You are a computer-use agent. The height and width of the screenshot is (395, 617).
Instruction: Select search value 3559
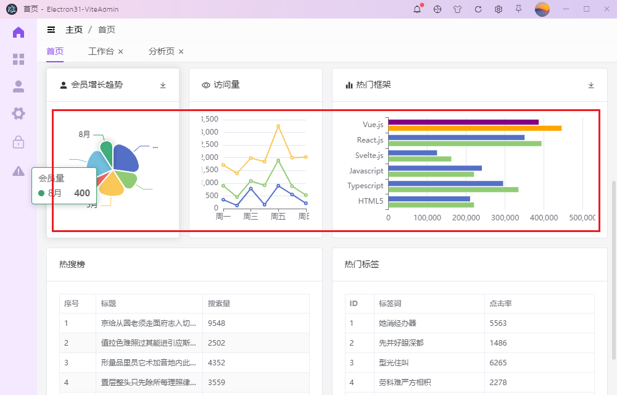click(x=217, y=382)
